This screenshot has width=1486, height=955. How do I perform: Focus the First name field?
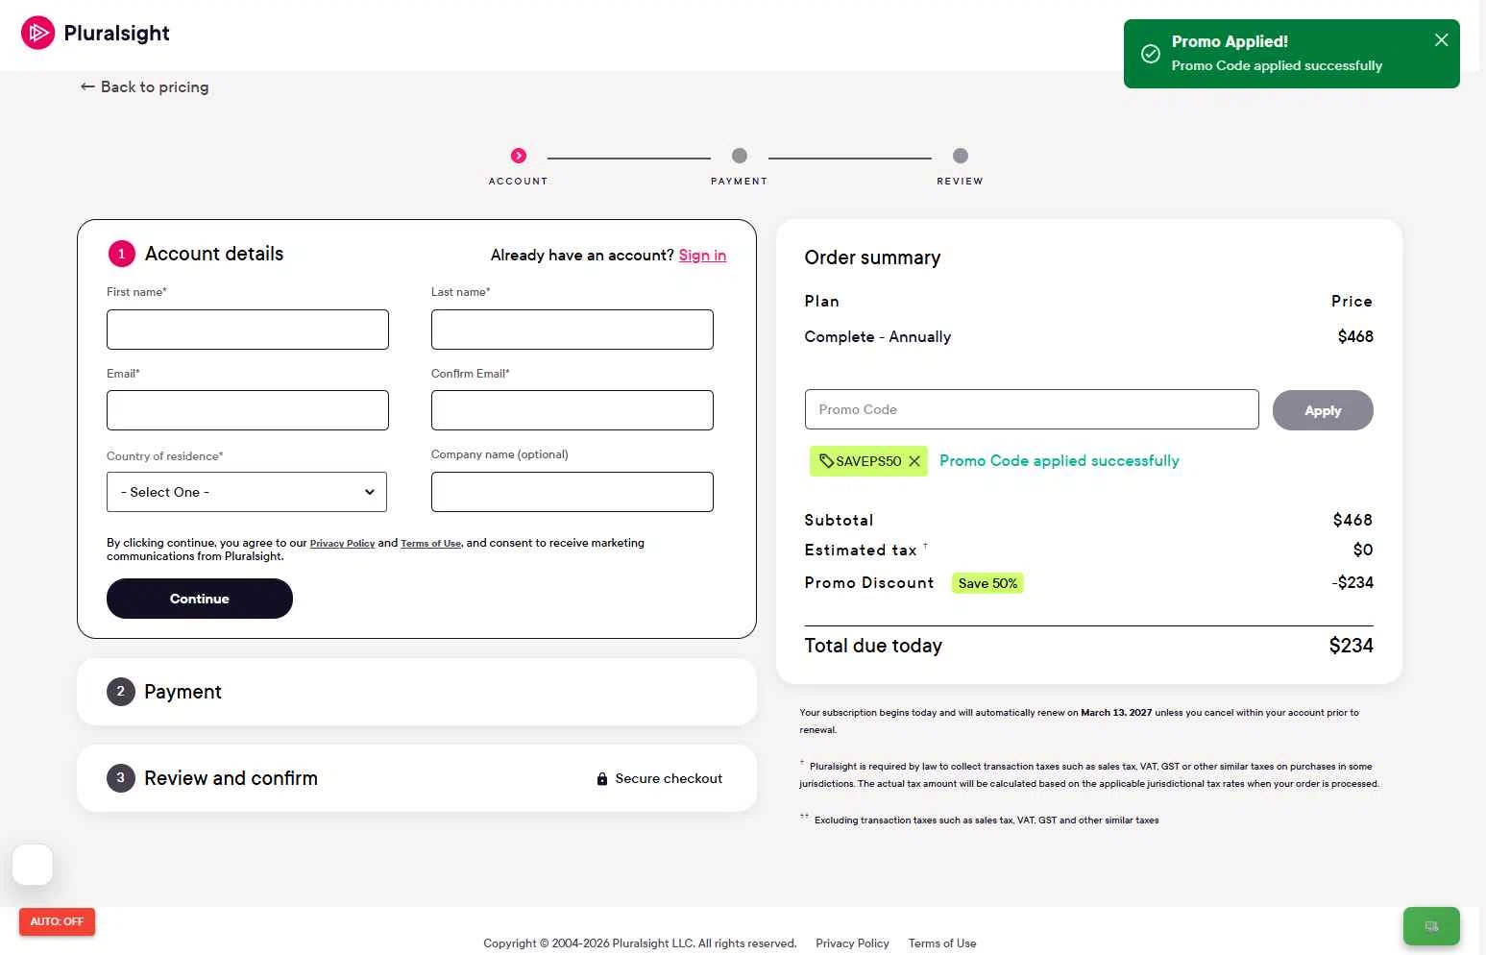coord(248,330)
